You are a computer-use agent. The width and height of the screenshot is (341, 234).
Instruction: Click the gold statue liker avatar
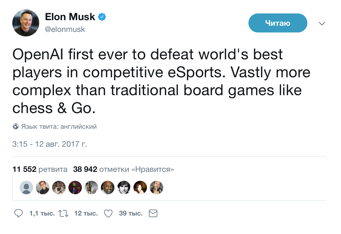coord(91,188)
